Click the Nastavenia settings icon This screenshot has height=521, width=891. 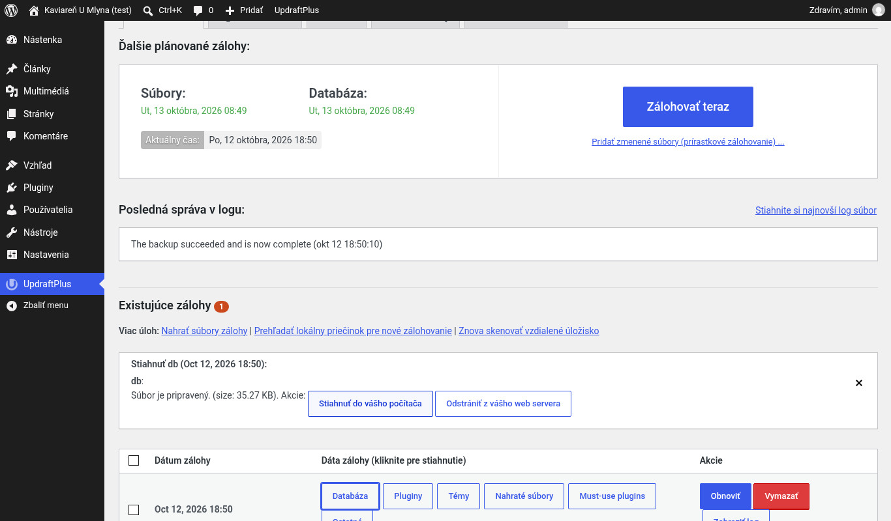pos(12,255)
